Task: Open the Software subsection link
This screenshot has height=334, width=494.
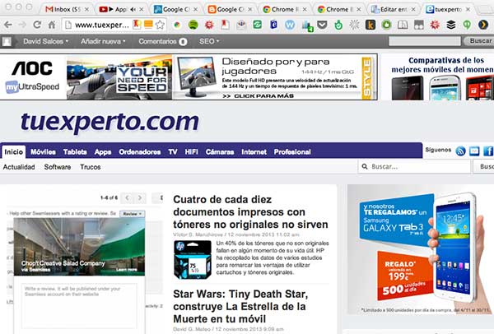Action: [58, 167]
